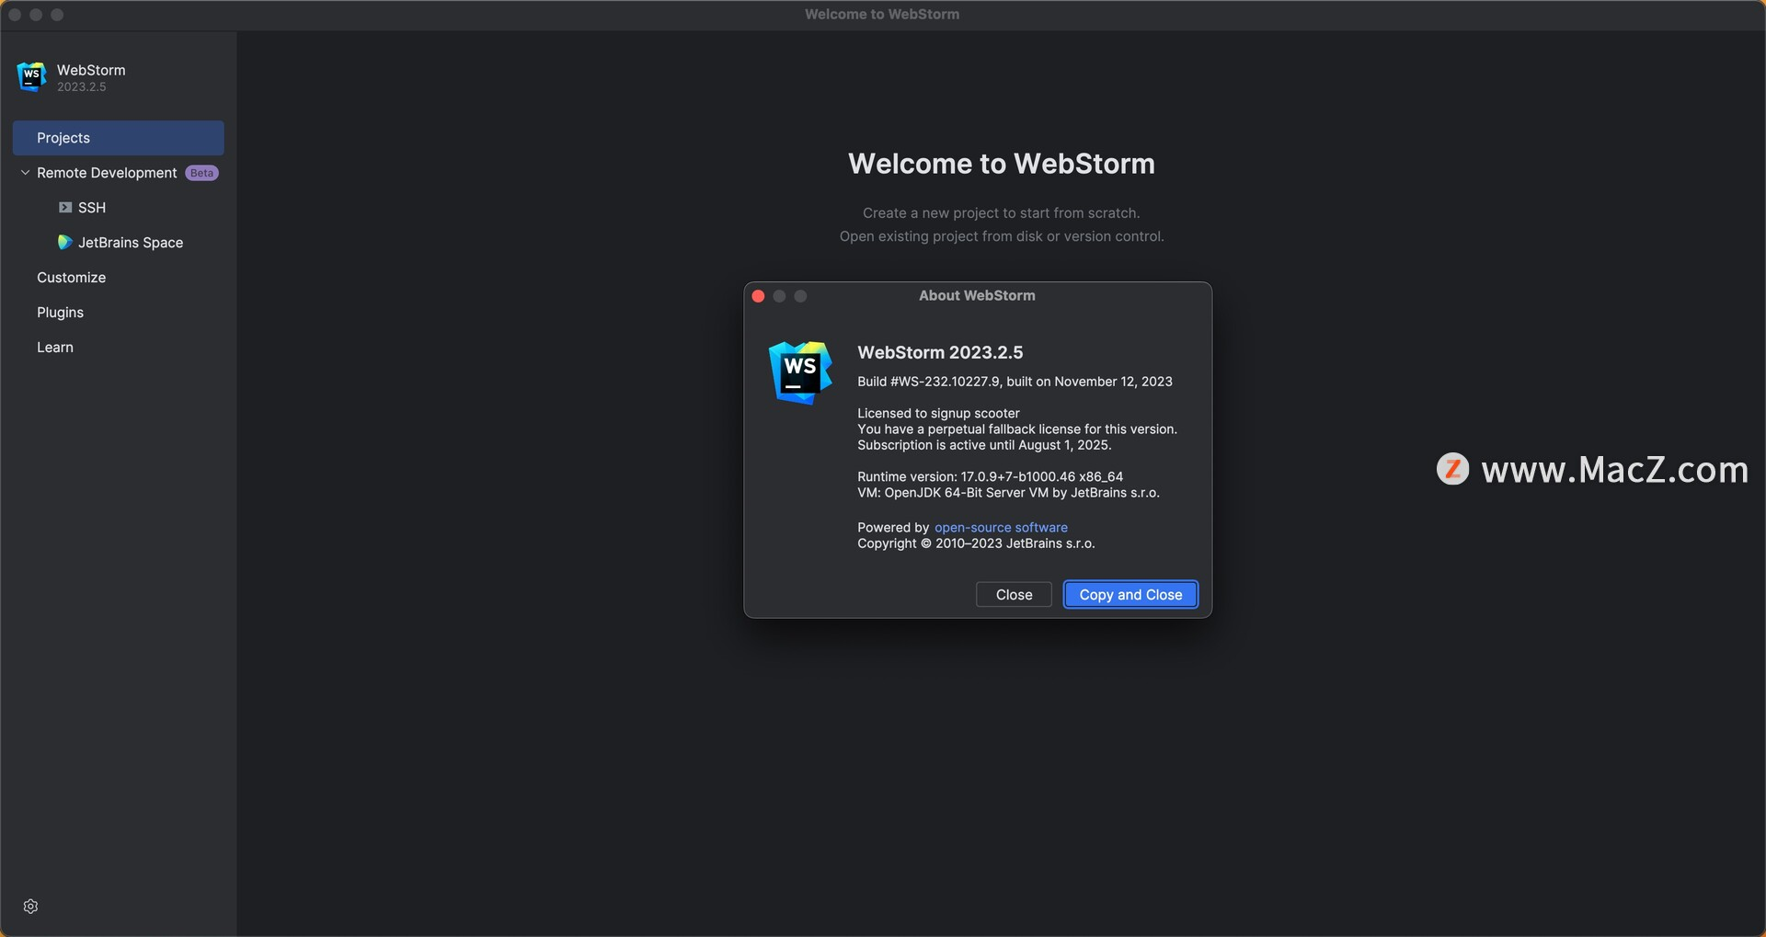Switch to the Learn tab
The height and width of the screenshot is (937, 1766).
tap(55, 348)
